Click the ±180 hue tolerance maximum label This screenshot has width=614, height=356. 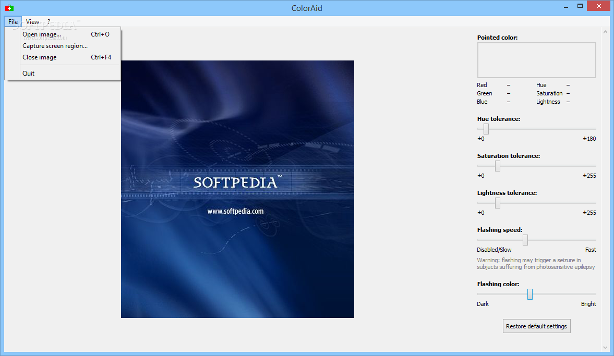click(589, 139)
